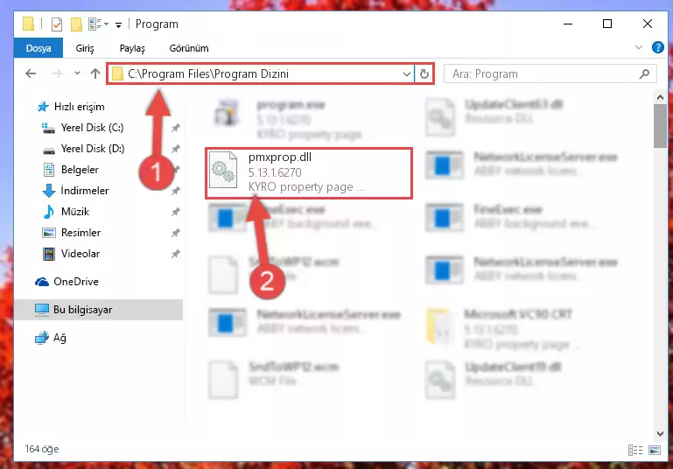Open the Customize Quick Access Toolbar dropdown

point(118,25)
